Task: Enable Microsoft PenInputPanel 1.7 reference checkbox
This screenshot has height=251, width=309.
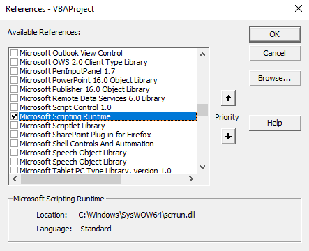Action: (x=15, y=71)
